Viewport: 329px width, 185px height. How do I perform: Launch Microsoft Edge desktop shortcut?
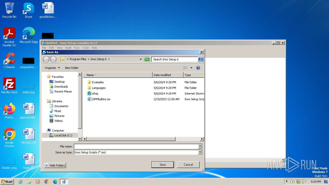pos(29,35)
